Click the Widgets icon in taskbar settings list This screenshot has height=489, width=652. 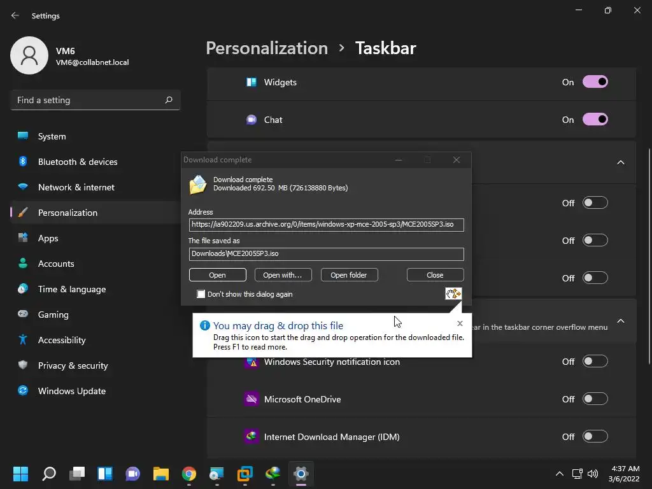tap(251, 82)
